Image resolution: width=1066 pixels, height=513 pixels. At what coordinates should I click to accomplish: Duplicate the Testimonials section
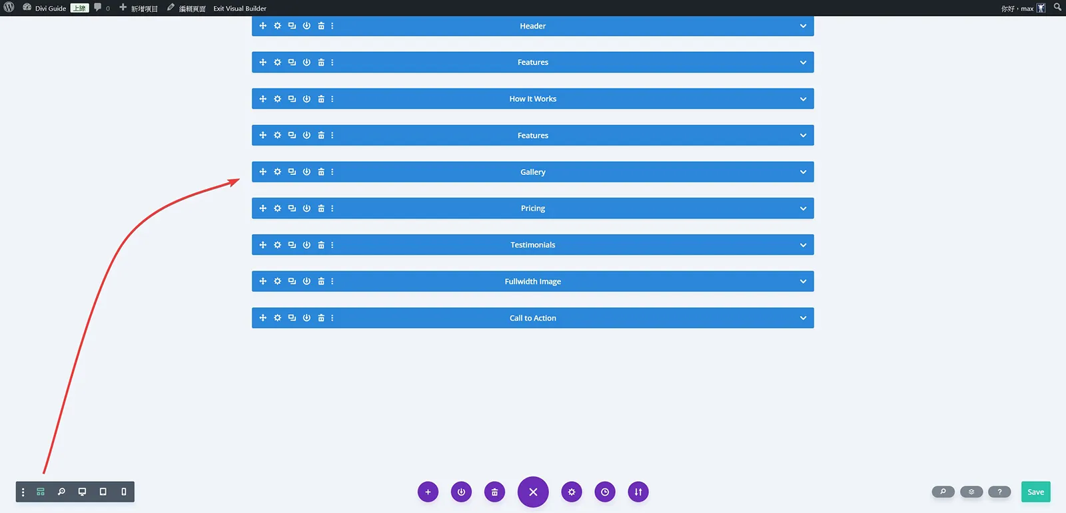[292, 245]
